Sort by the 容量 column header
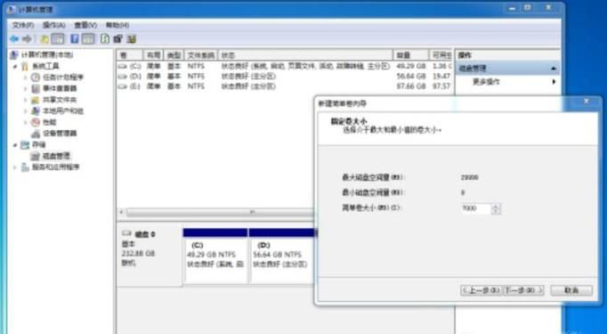 click(x=410, y=55)
